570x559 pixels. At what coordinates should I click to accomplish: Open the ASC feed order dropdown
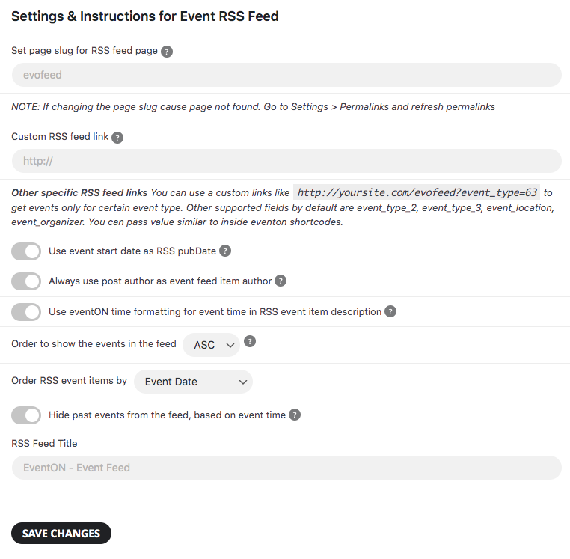212,345
